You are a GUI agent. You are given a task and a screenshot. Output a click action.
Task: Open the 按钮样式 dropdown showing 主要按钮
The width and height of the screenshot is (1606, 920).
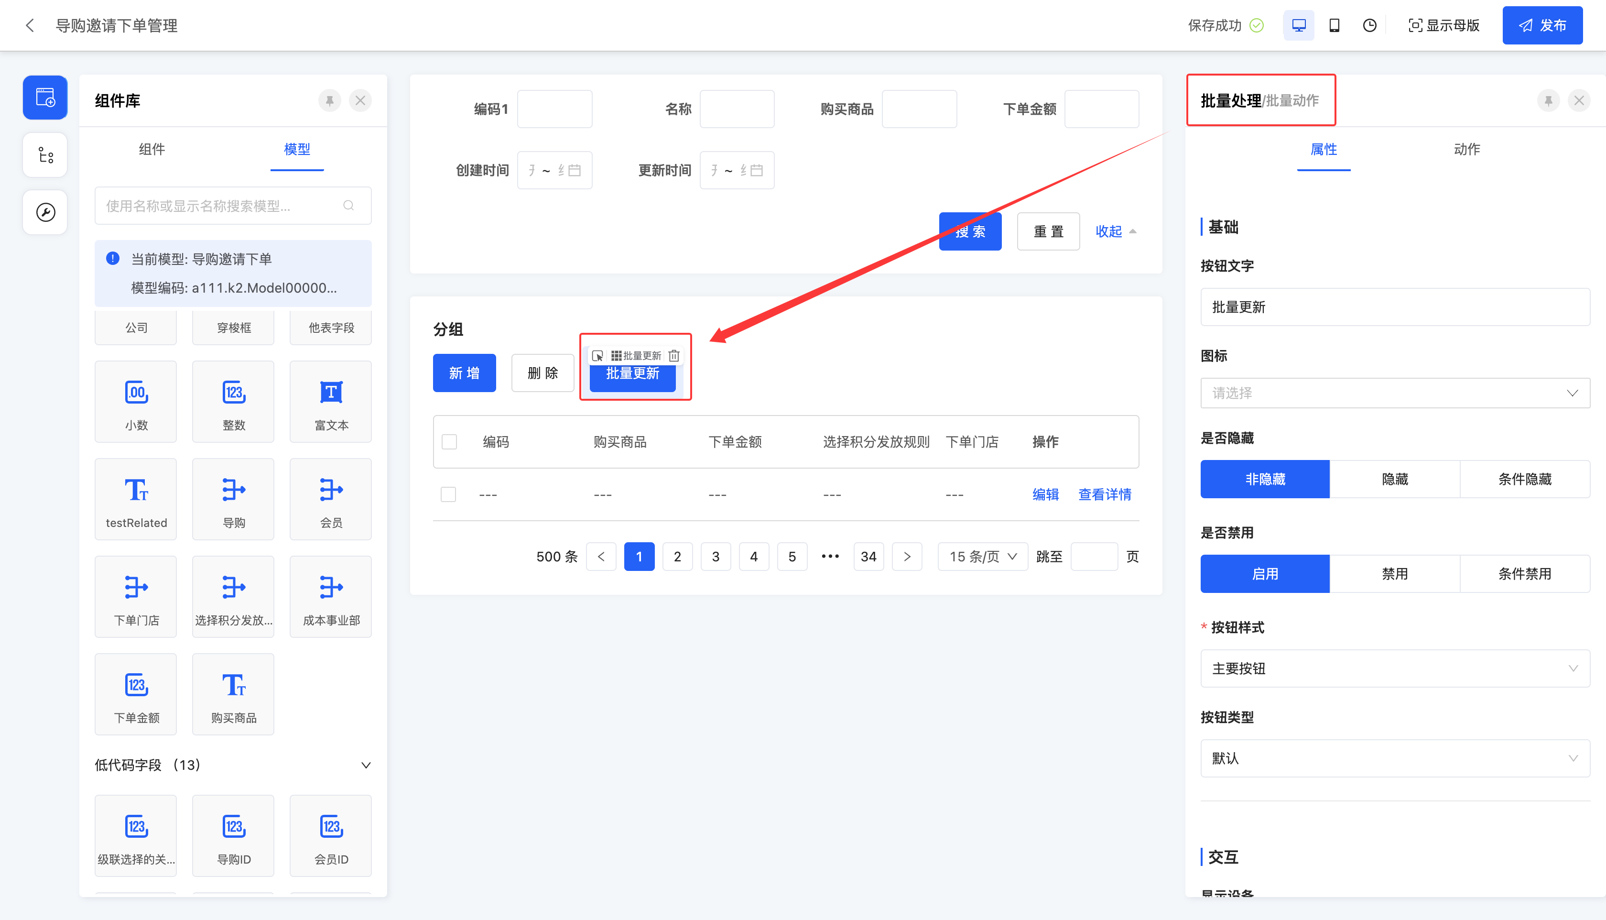tap(1394, 668)
